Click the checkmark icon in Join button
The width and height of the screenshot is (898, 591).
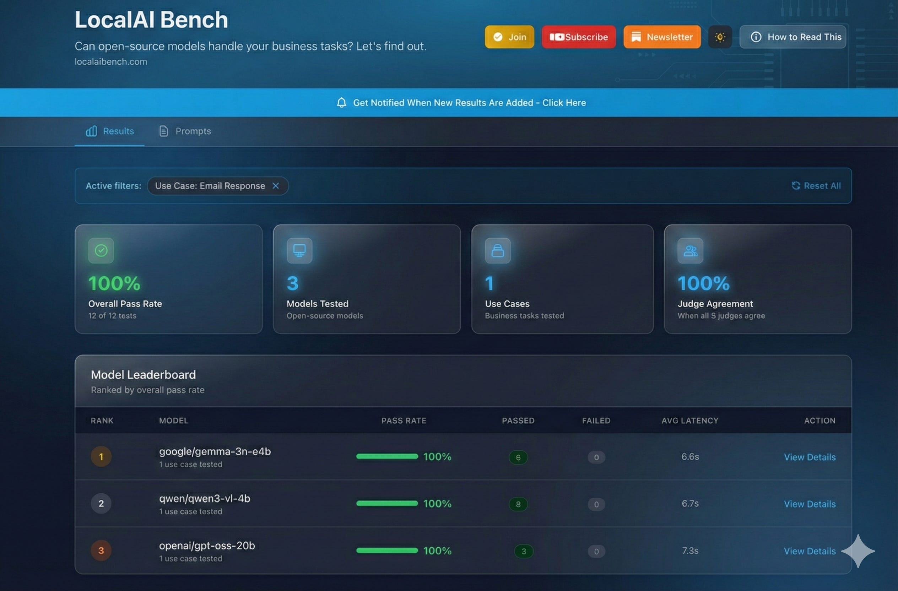[x=498, y=37]
